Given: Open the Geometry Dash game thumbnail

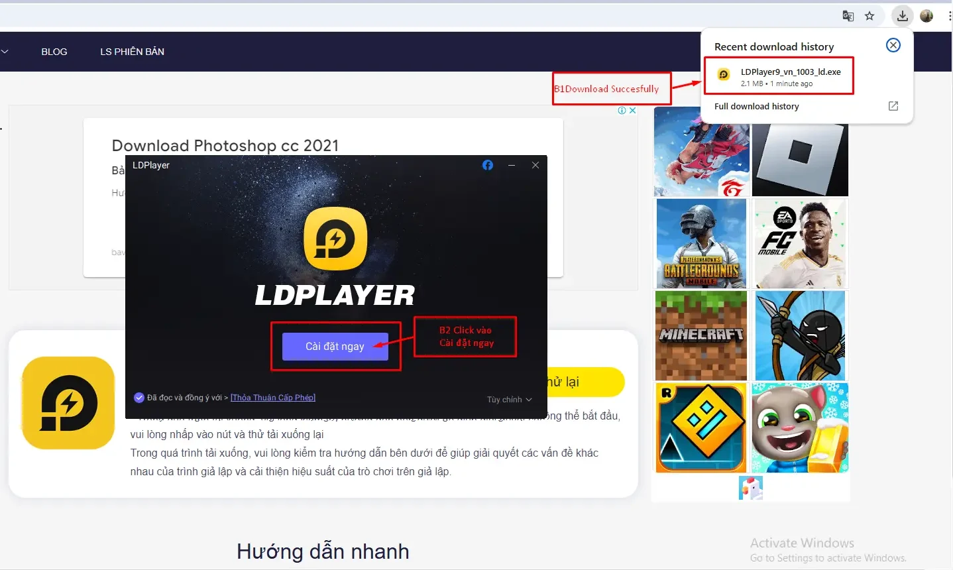Looking at the screenshot, I should 702,428.
